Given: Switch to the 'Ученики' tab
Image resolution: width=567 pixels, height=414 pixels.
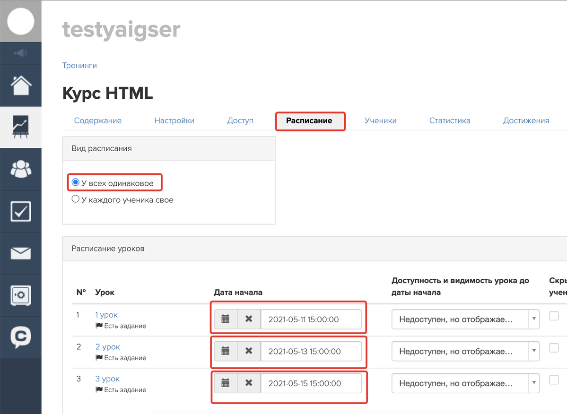Looking at the screenshot, I should click(x=381, y=121).
